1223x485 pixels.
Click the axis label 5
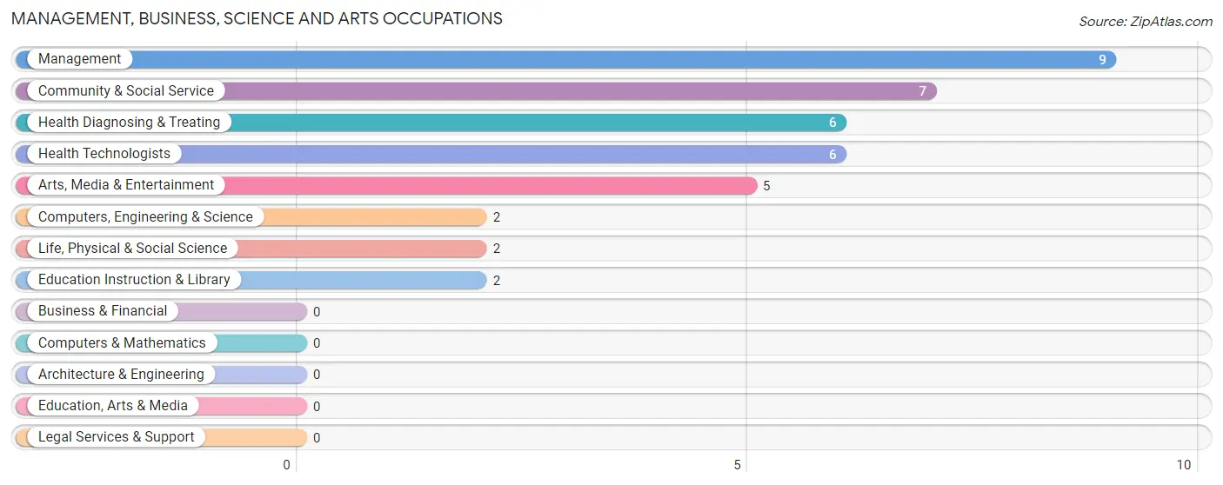[x=737, y=465]
